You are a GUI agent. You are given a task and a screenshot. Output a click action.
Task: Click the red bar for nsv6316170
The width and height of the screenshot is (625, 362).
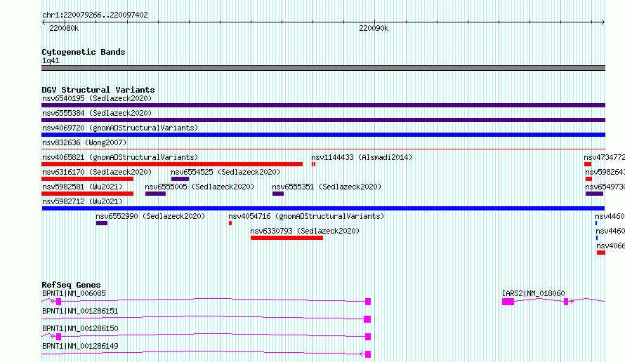(x=87, y=179)
